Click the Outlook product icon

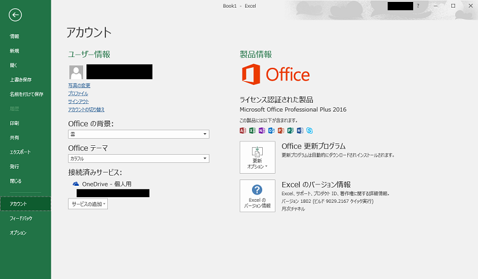pos(271,131)
